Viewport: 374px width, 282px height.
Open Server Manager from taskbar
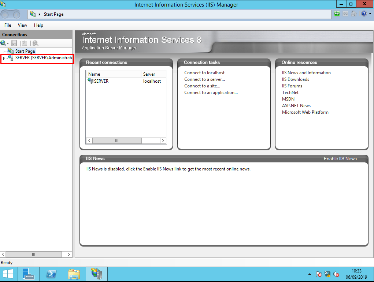[28, 274]
